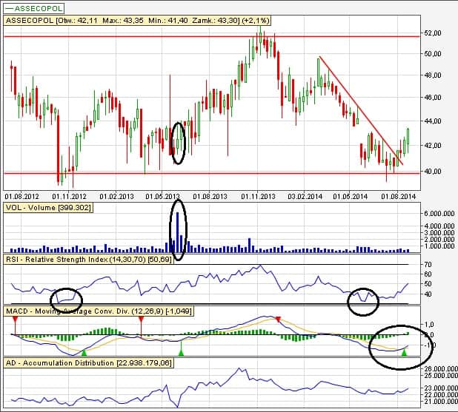Image resolution: width=458 pixels, height=412 pixels.
Task: Select the ASSECOPOL legend tab
Action: click(33, 9)
